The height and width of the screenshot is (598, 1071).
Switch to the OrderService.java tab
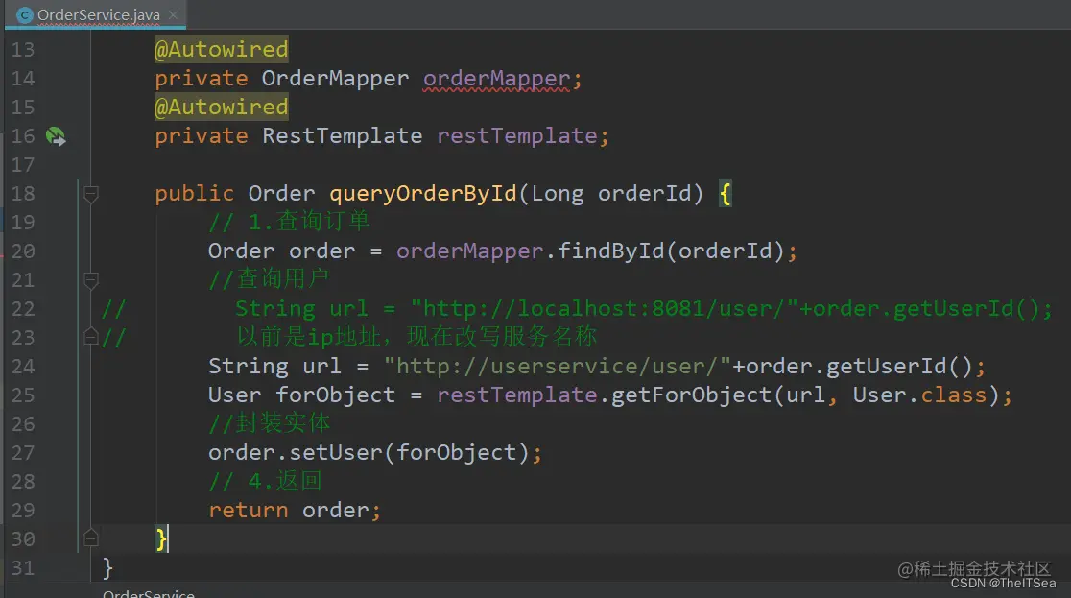[x=98, y=14]
